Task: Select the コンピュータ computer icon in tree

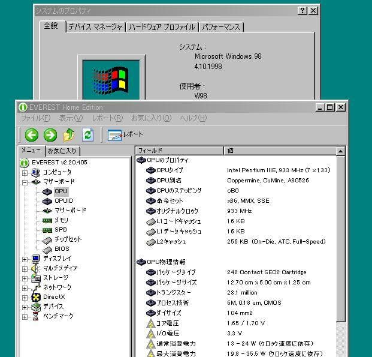Action: point(35,172)
